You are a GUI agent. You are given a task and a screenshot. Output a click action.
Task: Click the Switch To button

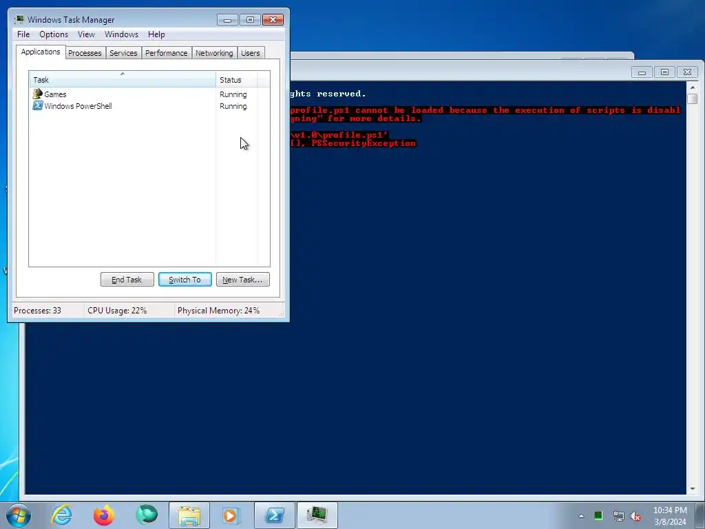tap(185, 280)
